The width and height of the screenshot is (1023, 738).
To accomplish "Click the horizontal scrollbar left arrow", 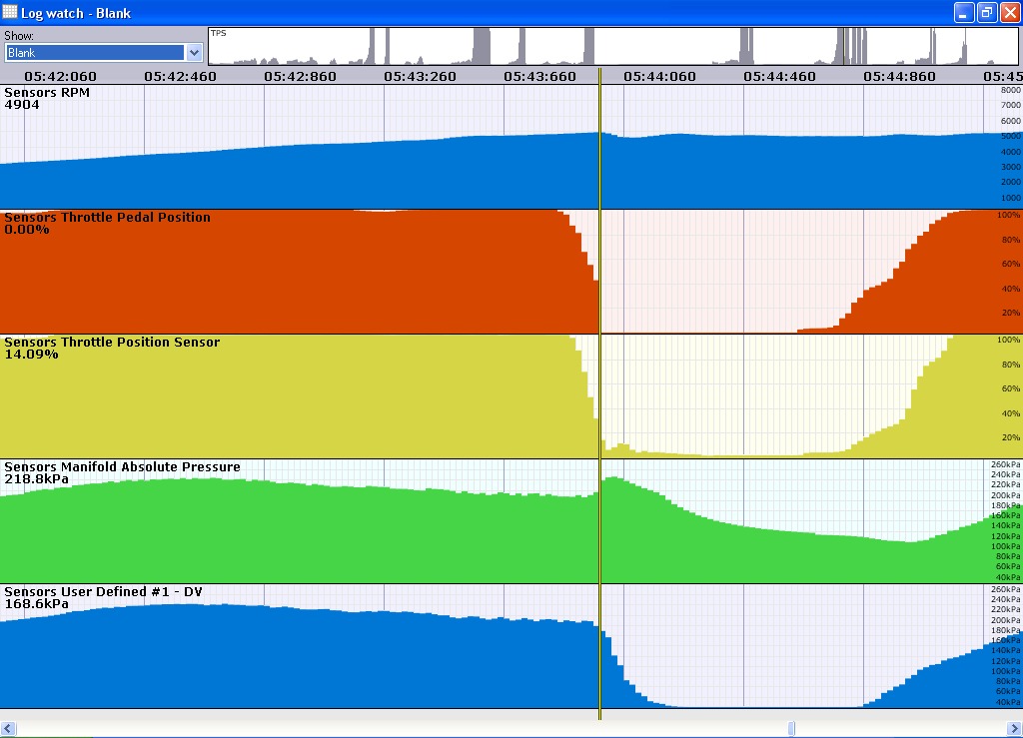I will 8,729.
